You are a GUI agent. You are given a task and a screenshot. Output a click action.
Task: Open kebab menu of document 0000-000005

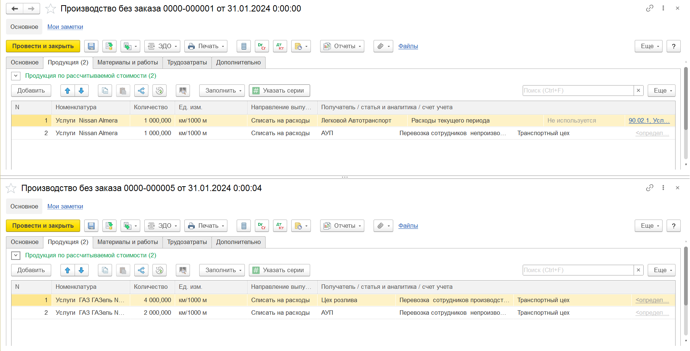click(663, 188)
